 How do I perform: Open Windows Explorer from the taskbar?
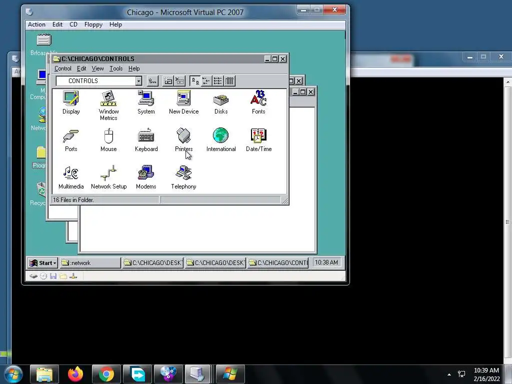tap(44, 374)
